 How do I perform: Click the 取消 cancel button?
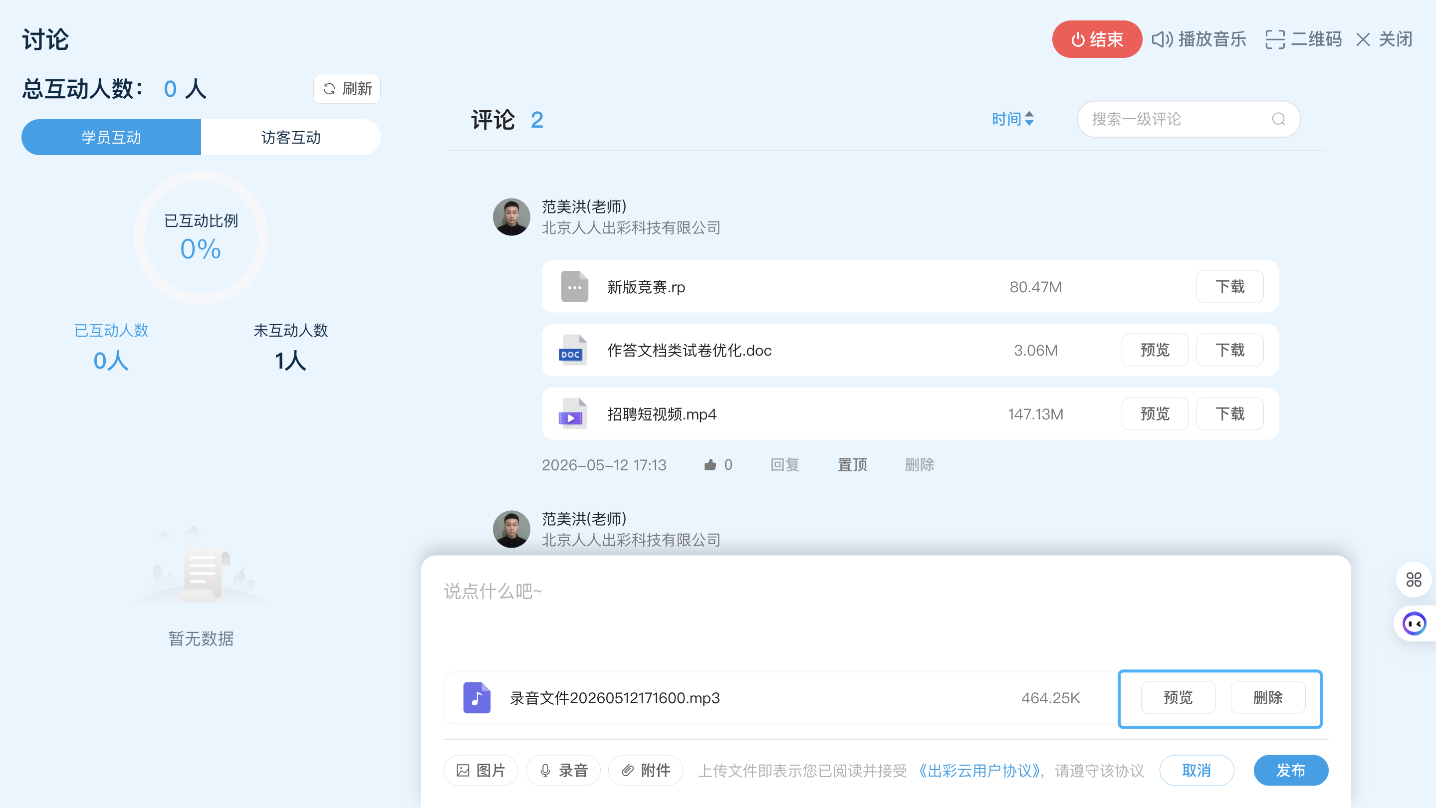tap(1197, 770)
